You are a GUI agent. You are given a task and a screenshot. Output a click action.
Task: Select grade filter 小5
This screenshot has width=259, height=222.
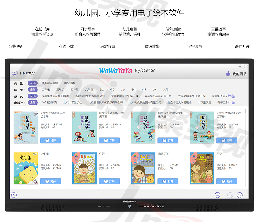(144, 90)
